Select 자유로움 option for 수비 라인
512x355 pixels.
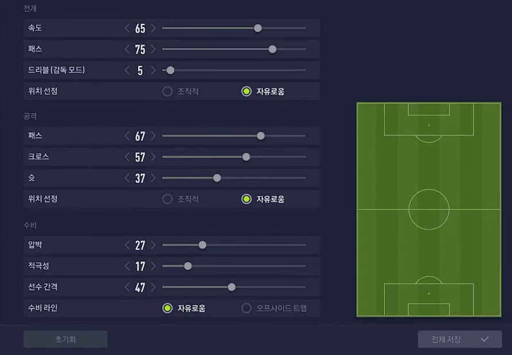(x=168, y=308)
